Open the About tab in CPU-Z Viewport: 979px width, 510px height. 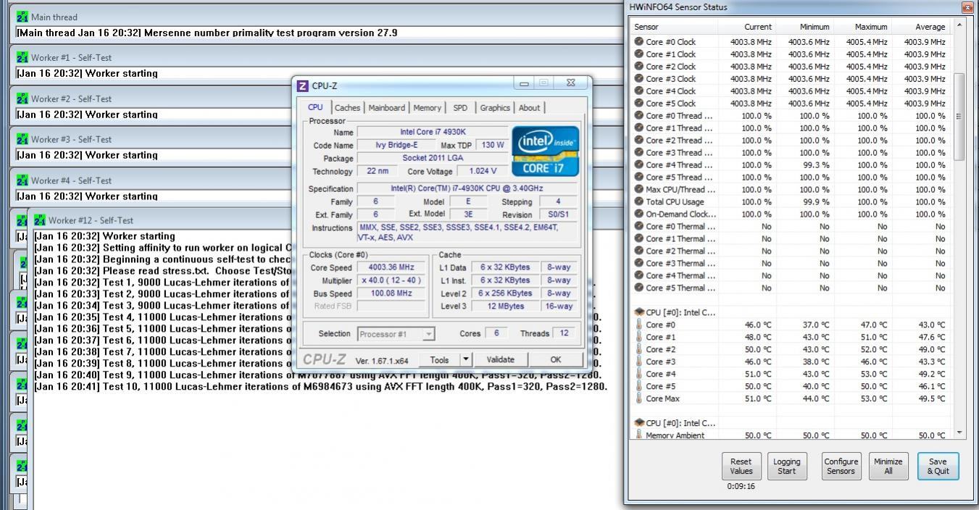pos(529,108)
